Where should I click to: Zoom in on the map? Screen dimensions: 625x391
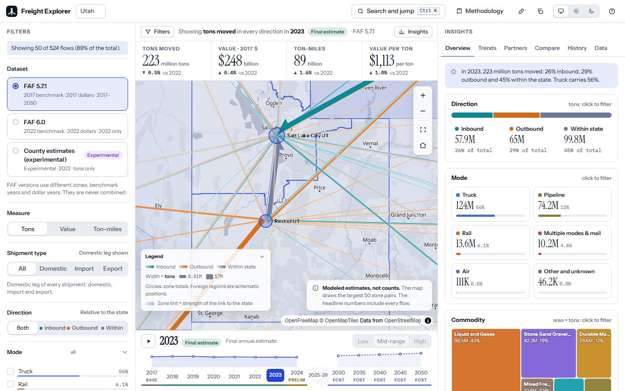tap(423, 96)
